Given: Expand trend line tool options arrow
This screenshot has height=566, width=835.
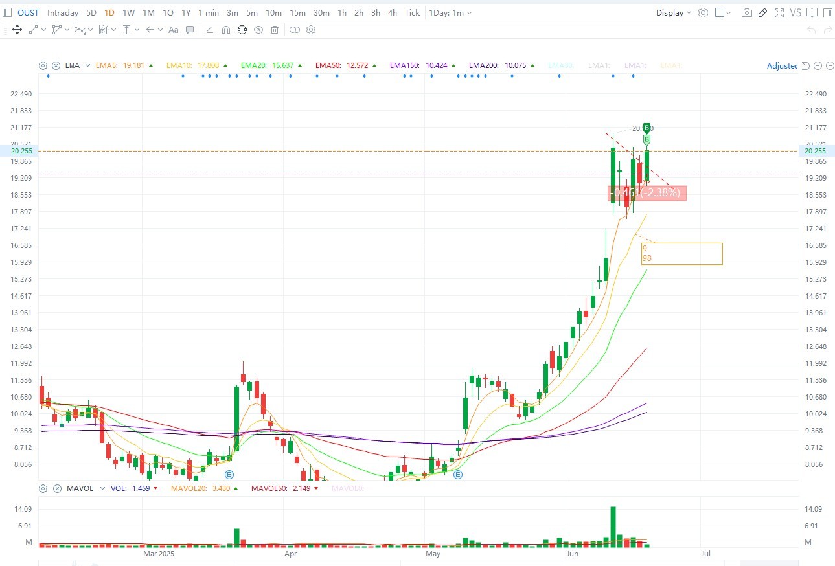Looking at the screenshot, I should pyautogui.click(x=43, y=30).
